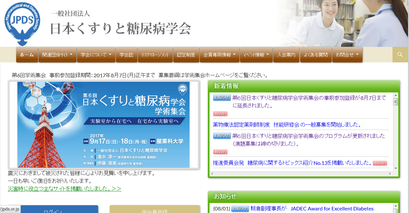Open よくある質問 menu item
Screen dimensions: 409x213
click(x=316, y=55)
